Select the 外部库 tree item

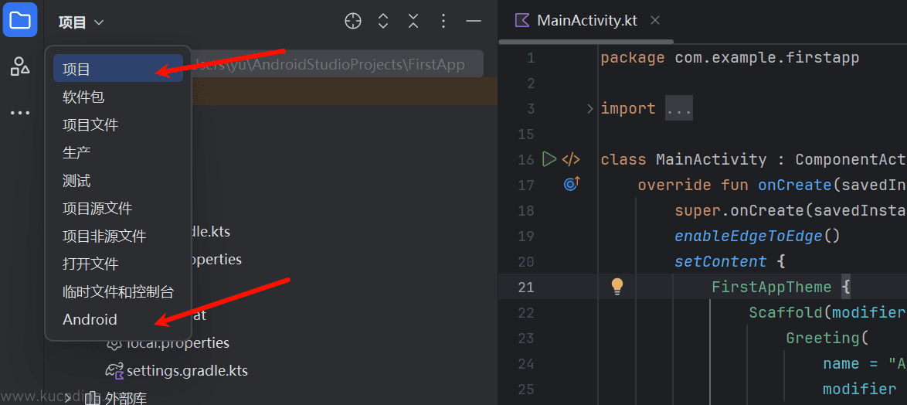tap(125, 398)
